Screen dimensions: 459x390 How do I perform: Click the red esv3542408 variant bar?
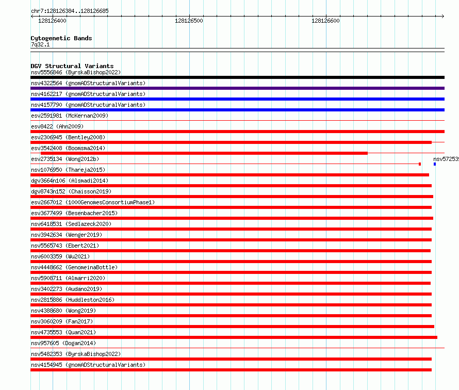[204, 153]
